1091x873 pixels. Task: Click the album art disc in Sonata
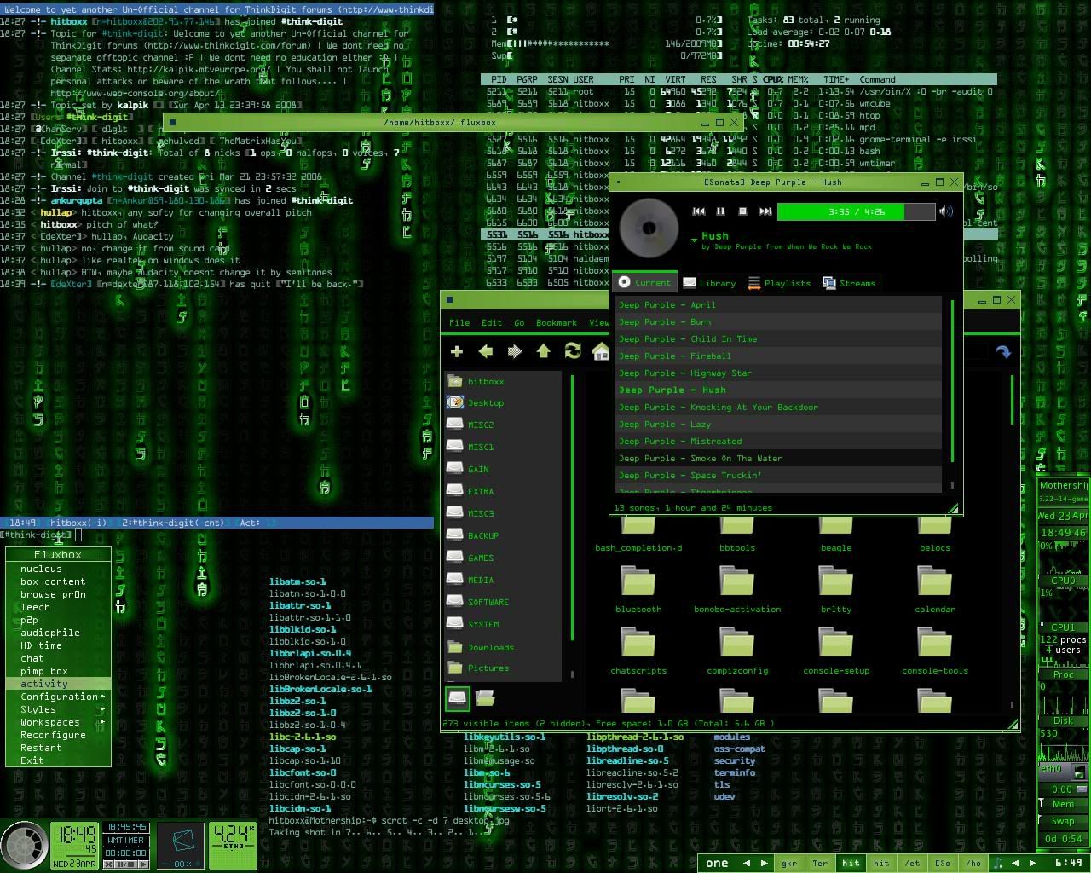pyautogui.click(x=649, y=228)
